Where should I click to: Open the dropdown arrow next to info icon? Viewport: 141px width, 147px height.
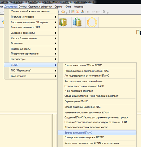tap(66, 13)
